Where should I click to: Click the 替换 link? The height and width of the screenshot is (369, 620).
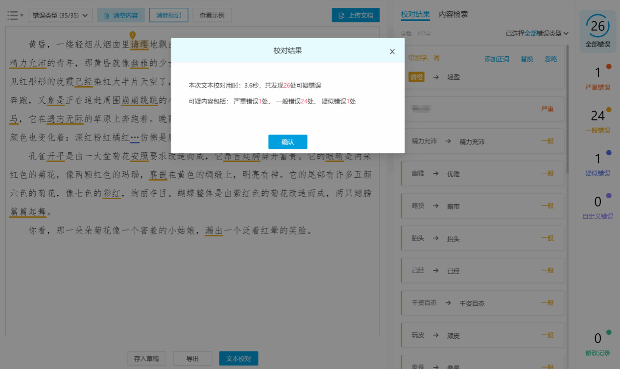tap(527, 59)
